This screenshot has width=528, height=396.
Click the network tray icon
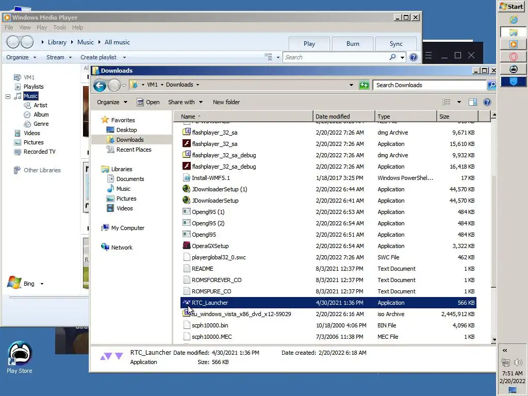(x=505, y=362)
